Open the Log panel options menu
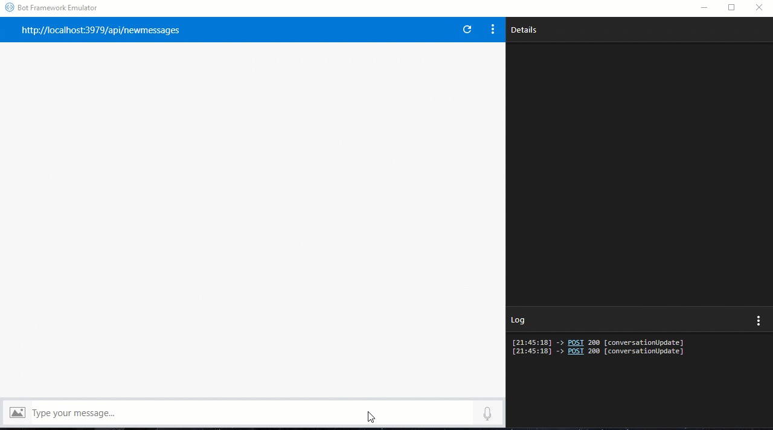 point(759,320)
